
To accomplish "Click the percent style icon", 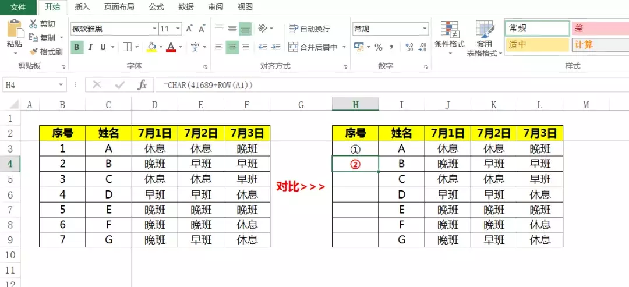I will [378, 47].
